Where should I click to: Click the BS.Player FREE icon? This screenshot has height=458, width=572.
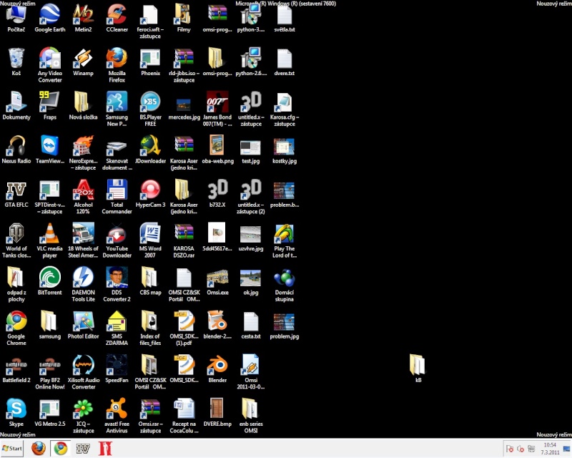(x=150, y=109)
